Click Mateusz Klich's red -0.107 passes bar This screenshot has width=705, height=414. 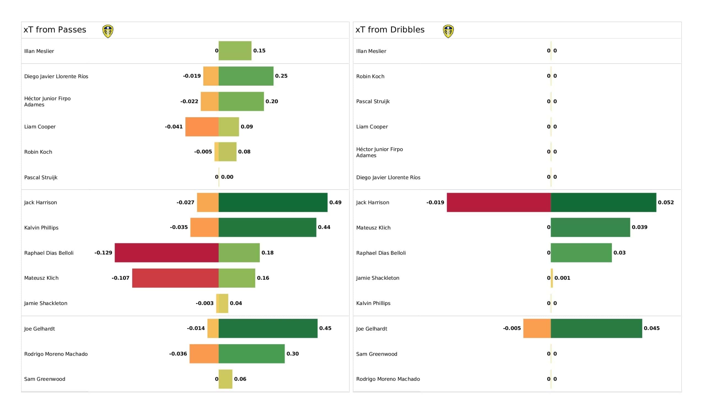tap(175, 278)
